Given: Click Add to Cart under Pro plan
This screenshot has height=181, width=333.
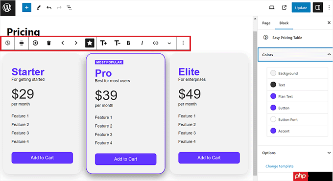Looking at the screenshot, I should [125, 159].
